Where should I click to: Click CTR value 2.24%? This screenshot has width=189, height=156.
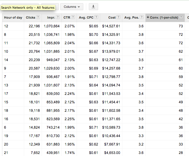(x=70, y=94)
